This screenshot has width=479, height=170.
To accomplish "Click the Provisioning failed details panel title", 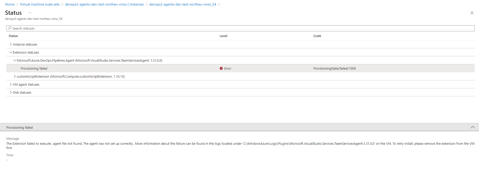I will [20, 127].
